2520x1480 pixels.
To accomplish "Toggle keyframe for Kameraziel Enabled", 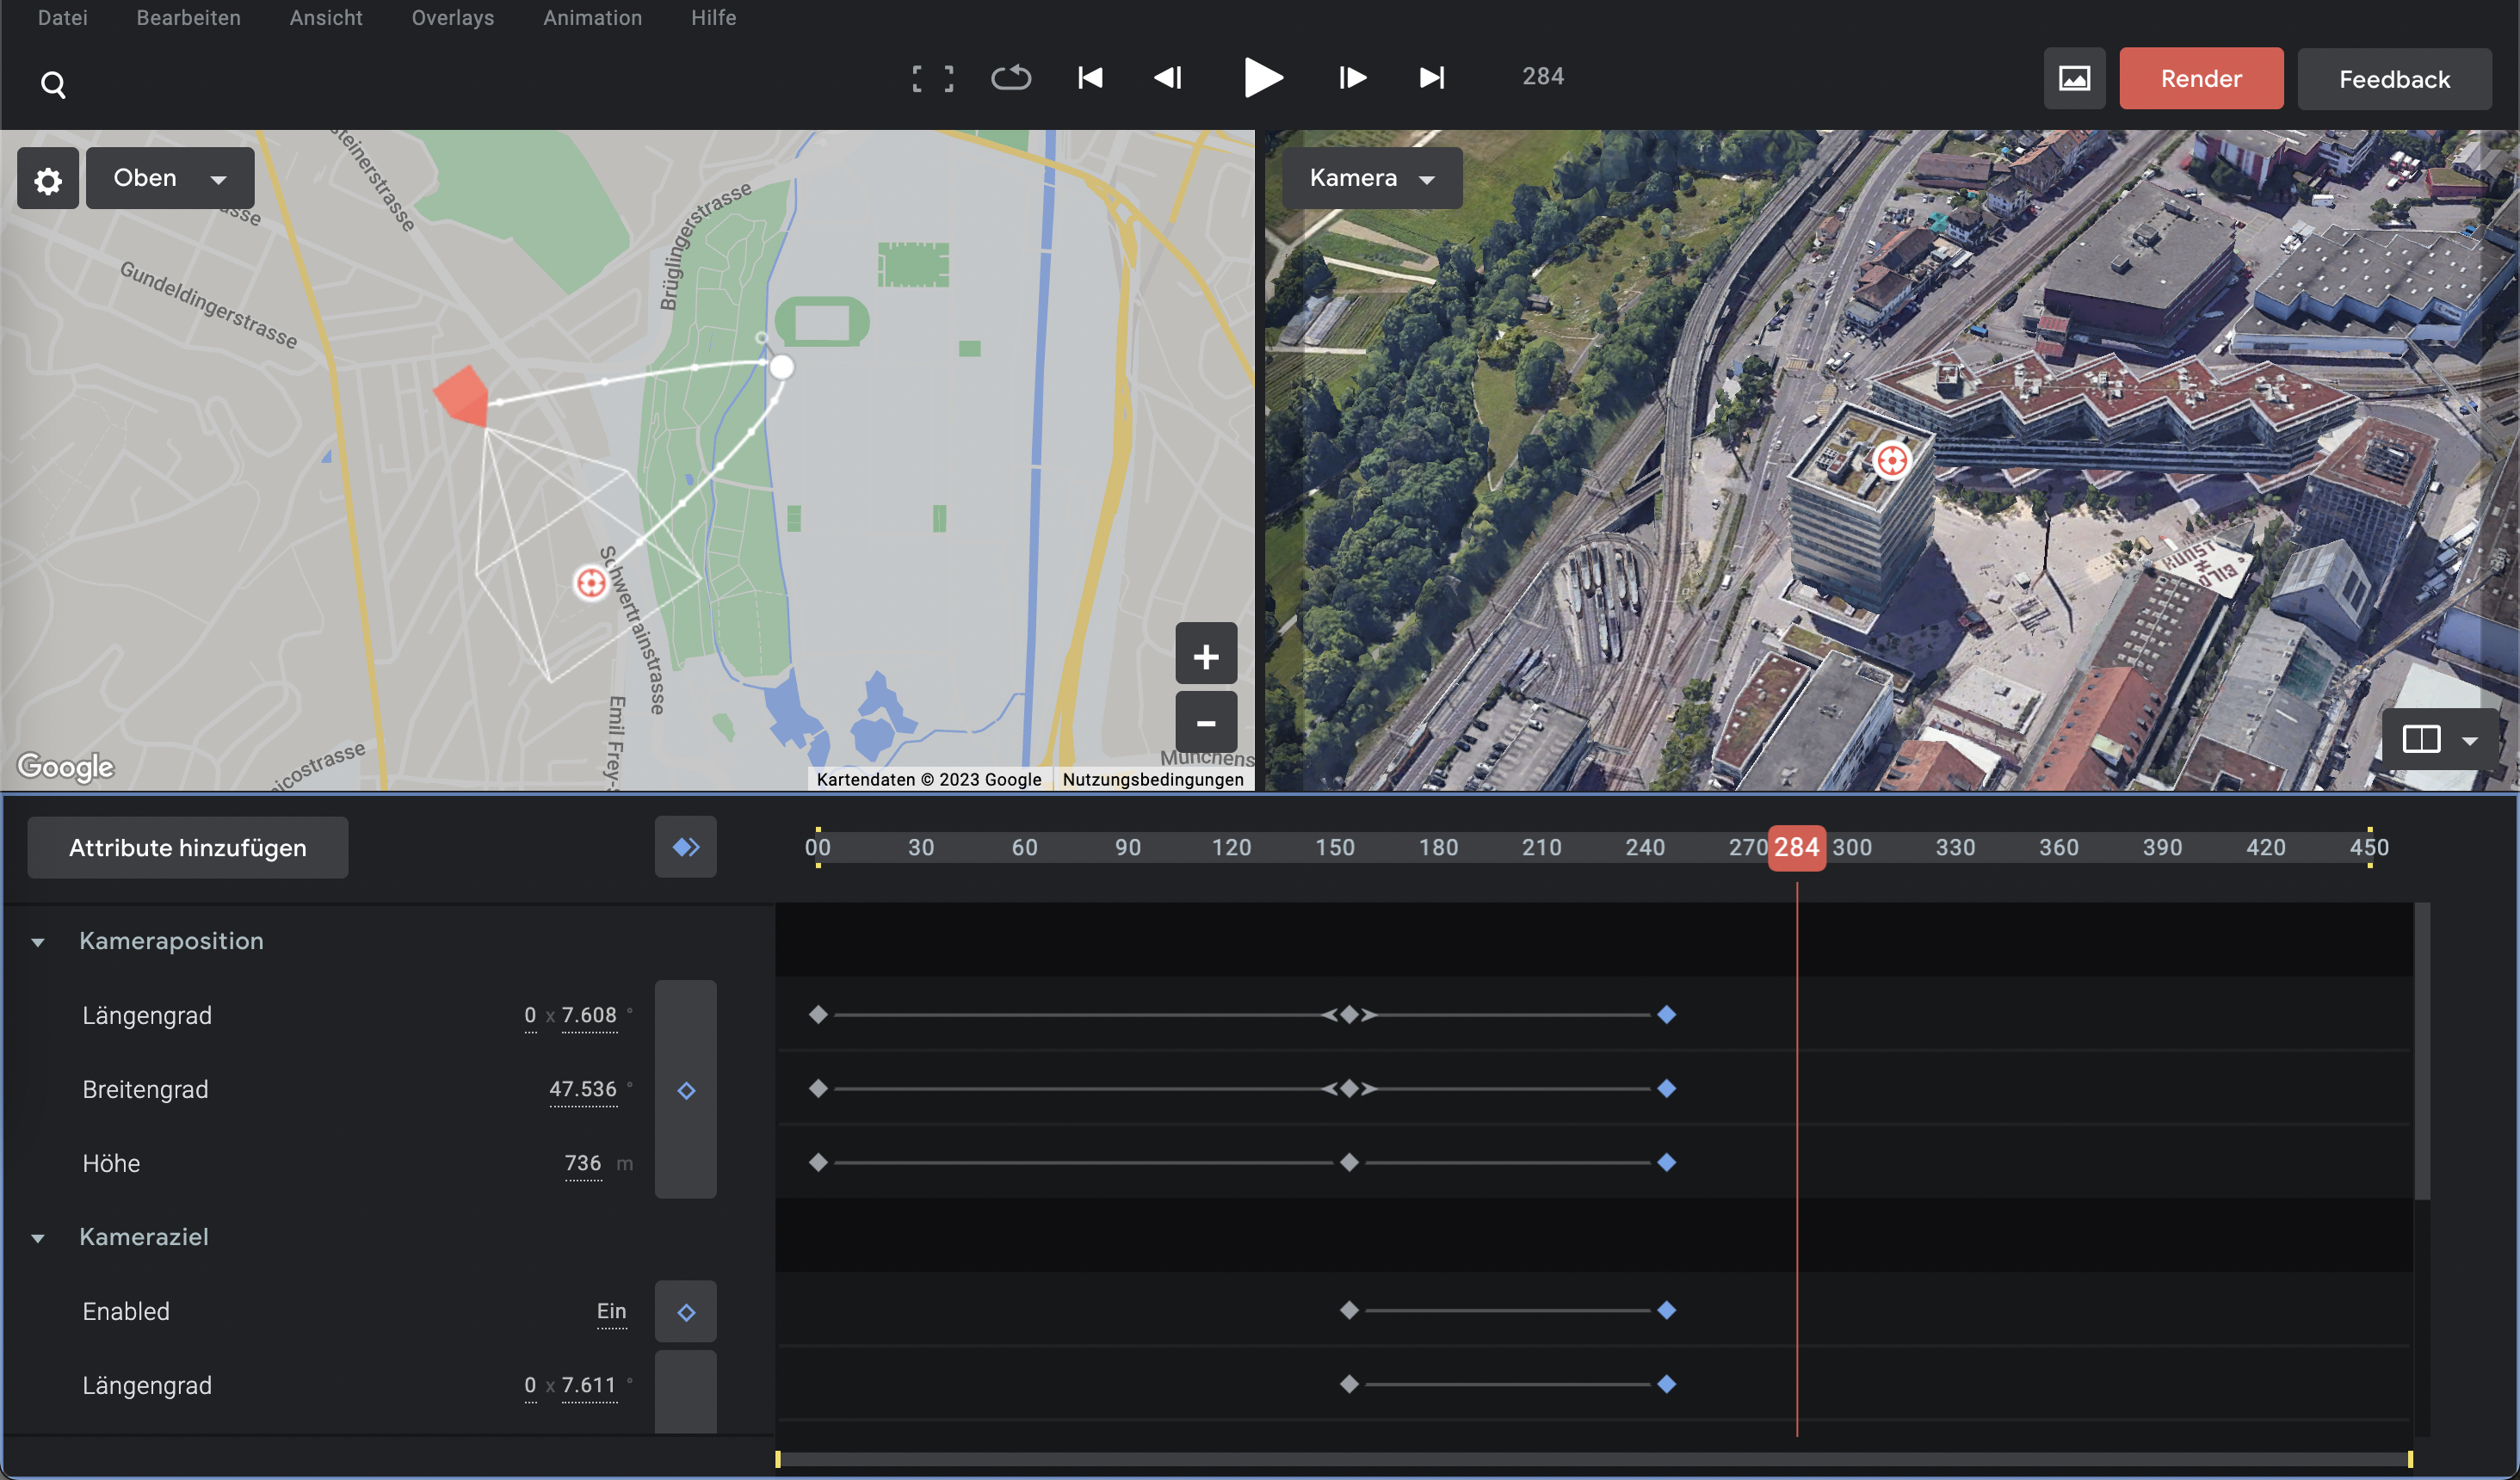I will (686, 1312).
